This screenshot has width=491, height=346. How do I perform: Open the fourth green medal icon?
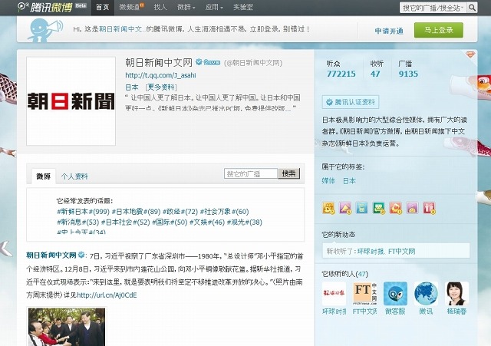tap(378, 208)
